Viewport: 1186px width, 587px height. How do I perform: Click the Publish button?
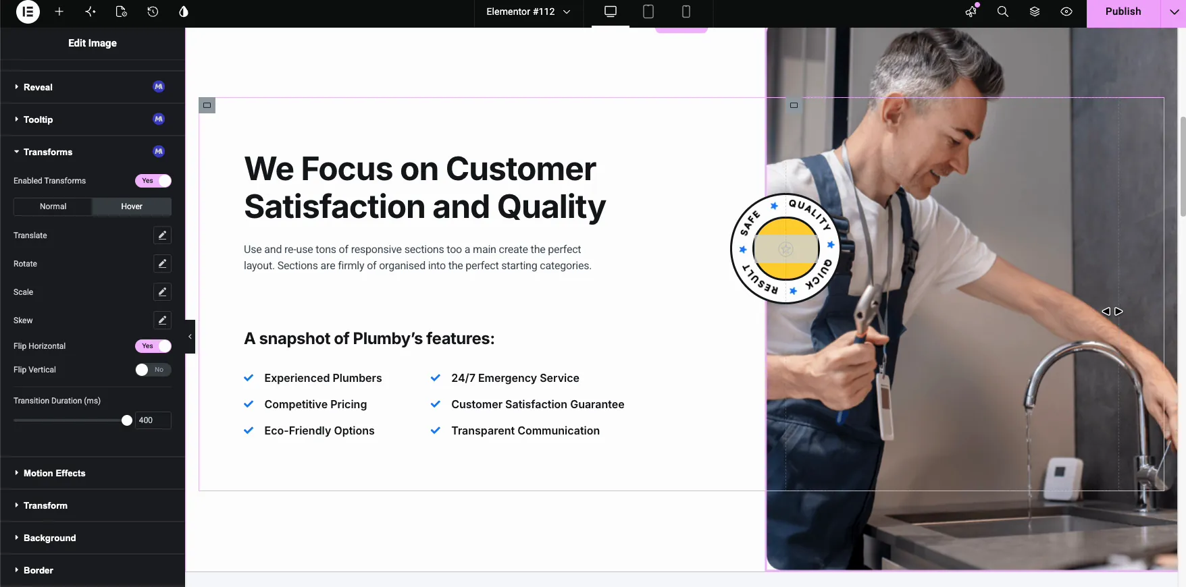click(1123, 11)
